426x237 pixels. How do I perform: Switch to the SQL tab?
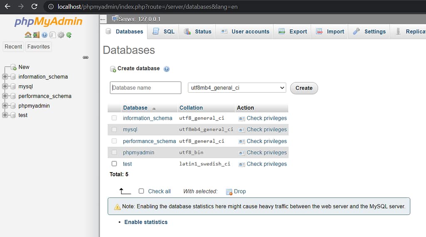tap(163, 32)
